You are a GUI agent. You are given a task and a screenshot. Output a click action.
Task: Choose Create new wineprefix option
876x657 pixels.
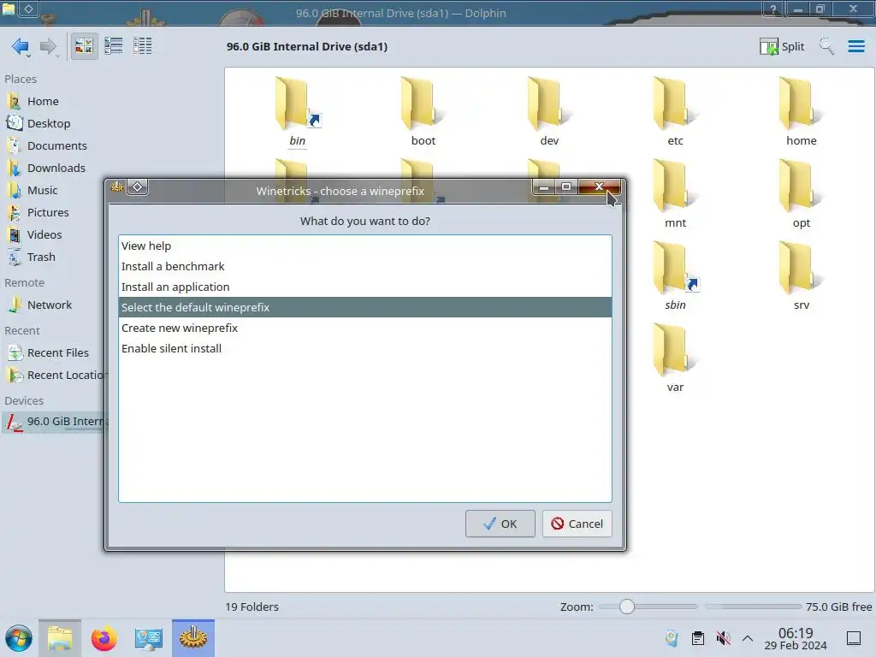coord(364,328)
